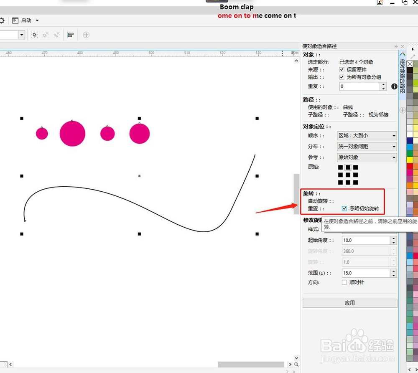Screen dimensions: 418x373
Task: Click the 起始角度 input field
Action: 366,240
